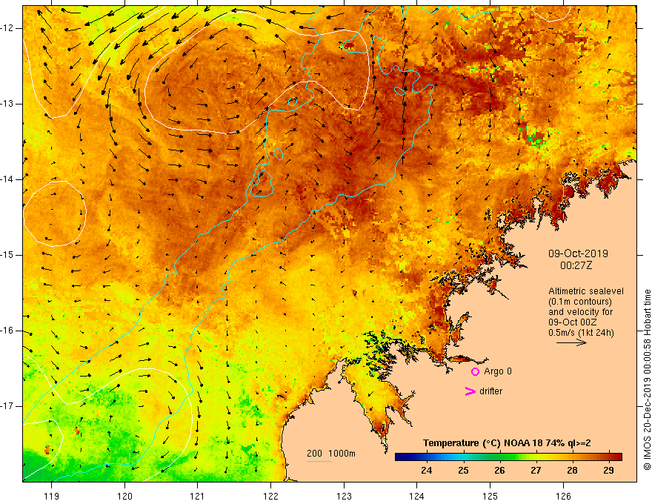652x504 pixels.
Task: Click the latitude -17 axis label
Action: [x=8, y=406]
